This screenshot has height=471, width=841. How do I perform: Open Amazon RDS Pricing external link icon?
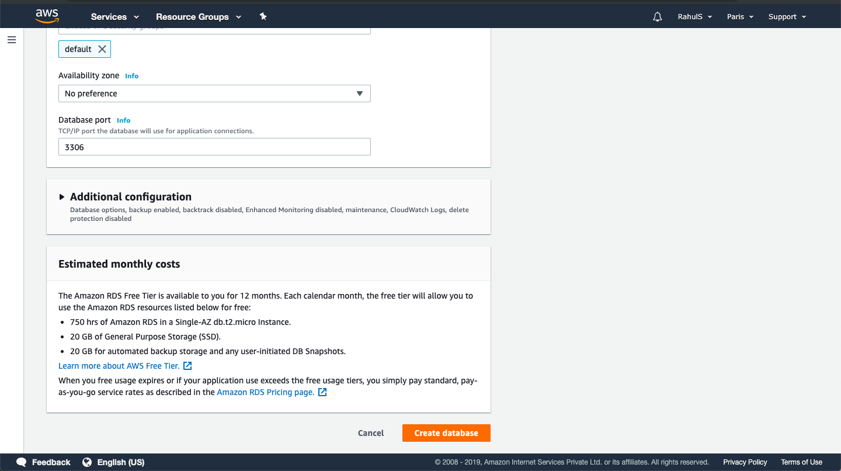pyautogui.click(x=322, y=392)
